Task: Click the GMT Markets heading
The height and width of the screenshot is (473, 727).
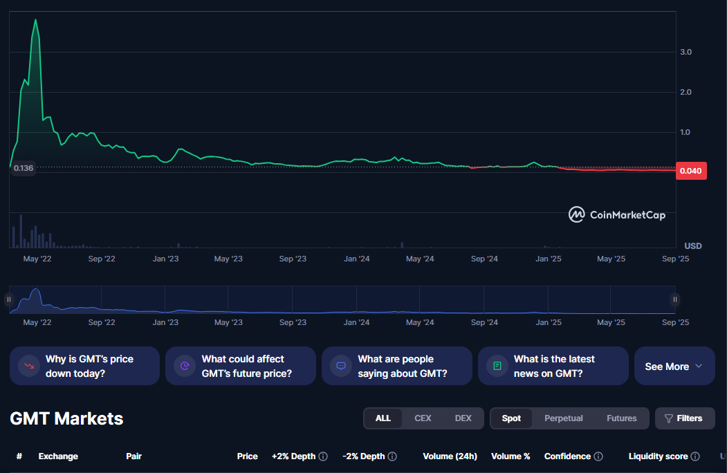Action: click(66, 418)
